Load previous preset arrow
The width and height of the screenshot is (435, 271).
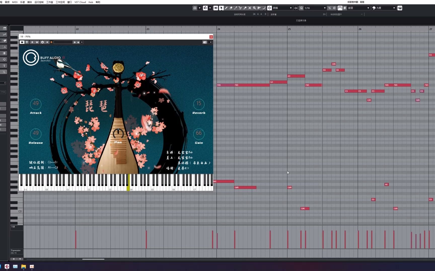(75, 42)
